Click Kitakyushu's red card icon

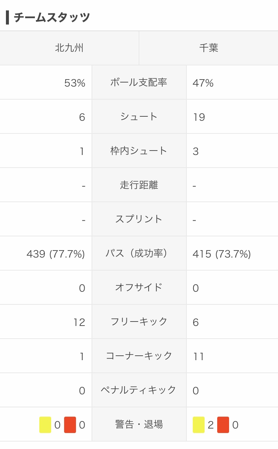pyautogui.click(x=70, y=425)
